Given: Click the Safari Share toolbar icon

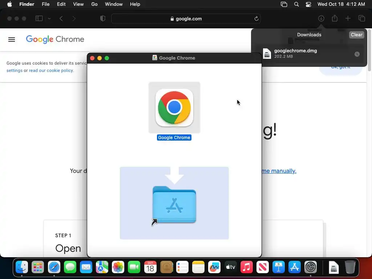Looking at the screenshot, I should 335,18.
